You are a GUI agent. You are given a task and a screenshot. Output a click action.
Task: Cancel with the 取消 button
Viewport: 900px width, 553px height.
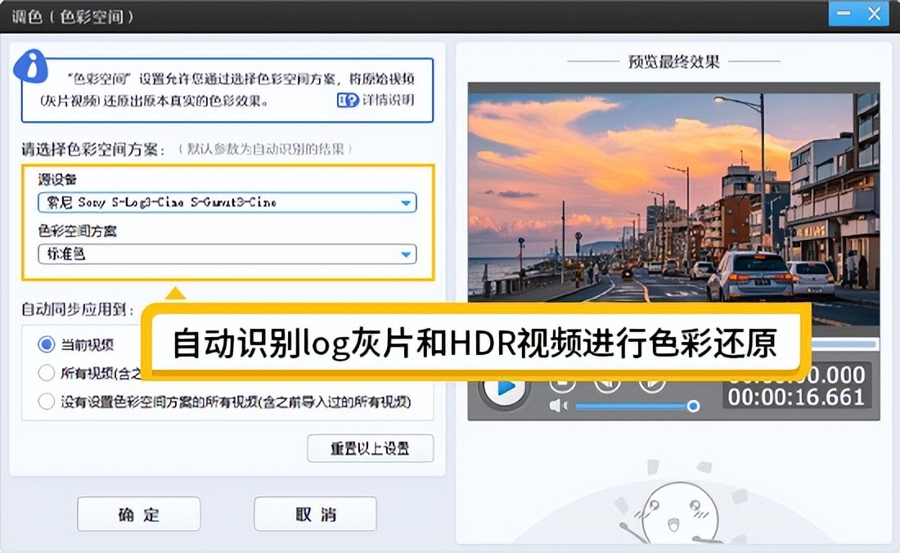pos(315,514)
